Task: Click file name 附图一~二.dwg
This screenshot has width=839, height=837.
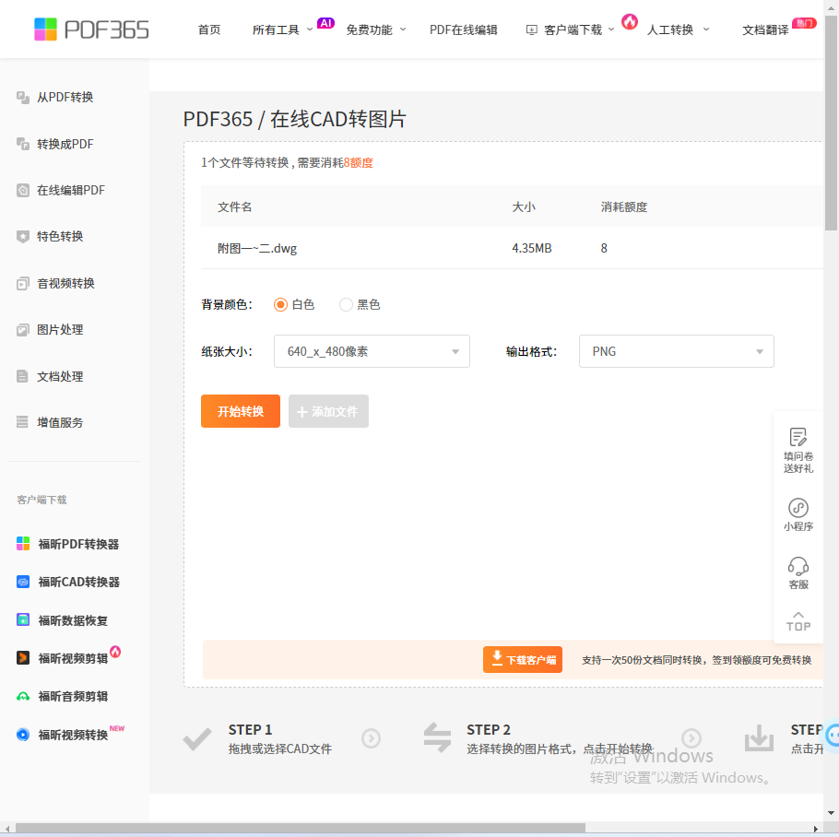Action: point(257,248)
